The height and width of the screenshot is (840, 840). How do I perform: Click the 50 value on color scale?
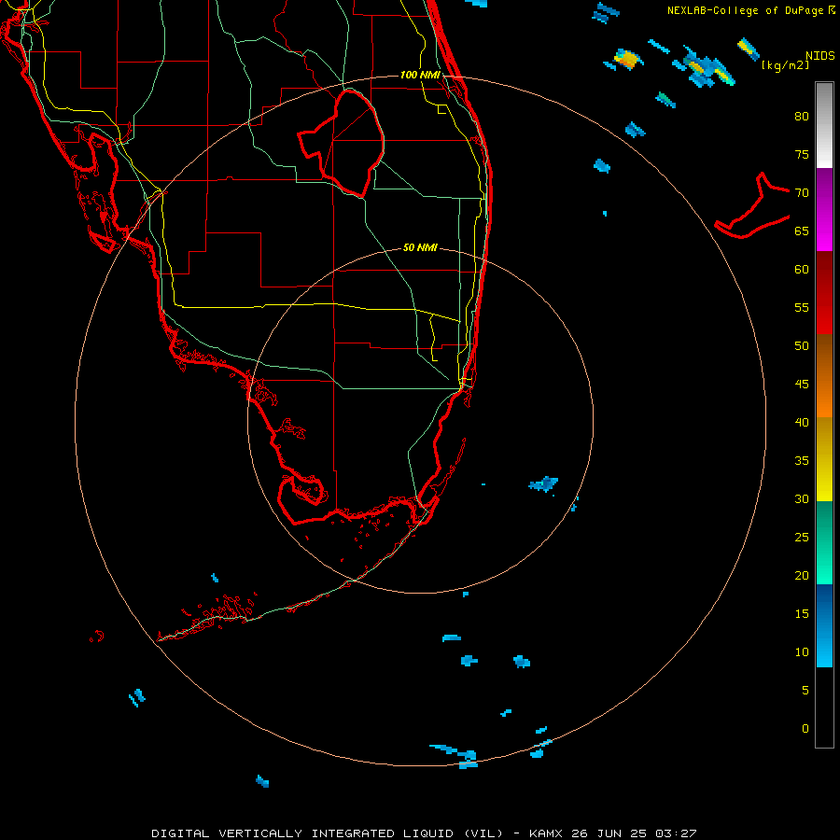click(802, 346)
